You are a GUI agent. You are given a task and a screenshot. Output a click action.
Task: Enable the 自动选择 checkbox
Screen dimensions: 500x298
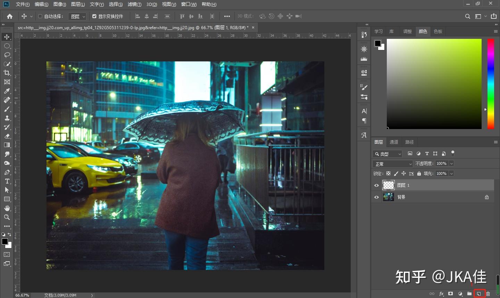pos(40,16)
